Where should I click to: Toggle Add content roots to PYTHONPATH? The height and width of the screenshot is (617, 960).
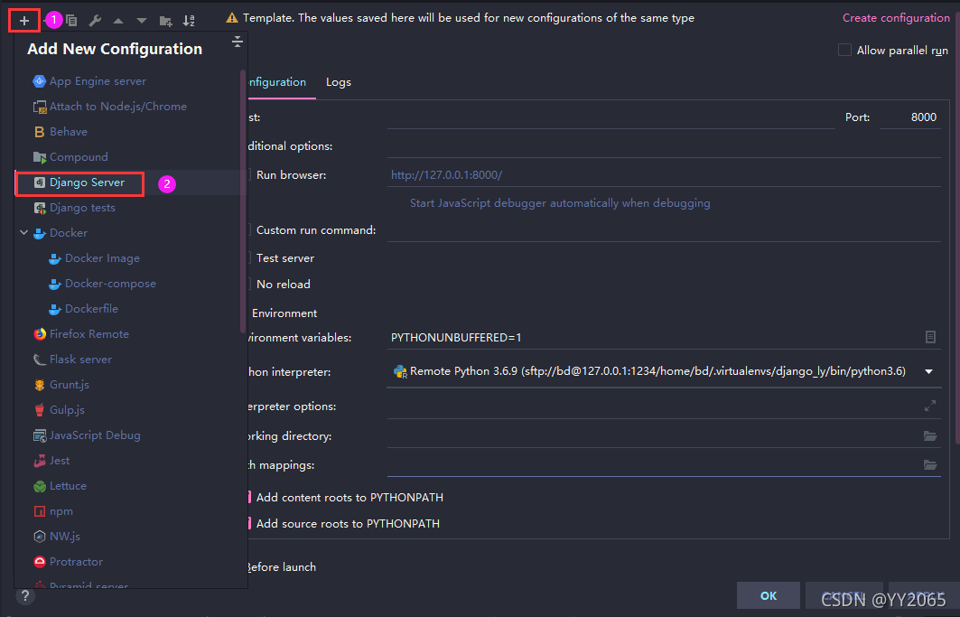tap(350, 498)
